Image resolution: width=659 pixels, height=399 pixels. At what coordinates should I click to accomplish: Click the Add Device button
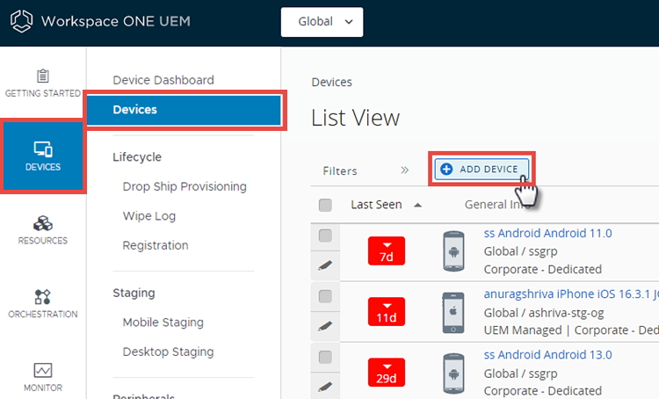pos(482,169)
